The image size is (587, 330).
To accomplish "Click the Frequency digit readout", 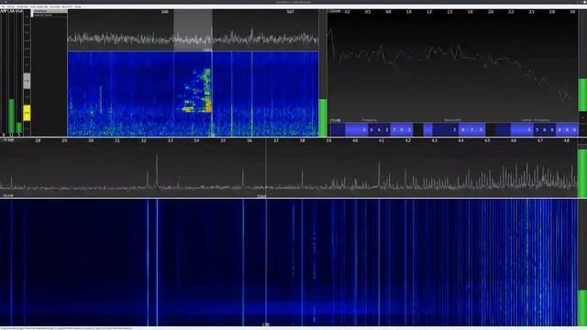I will (371, 130).
